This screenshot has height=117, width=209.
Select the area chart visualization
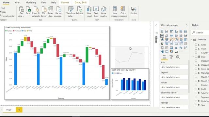167,35
